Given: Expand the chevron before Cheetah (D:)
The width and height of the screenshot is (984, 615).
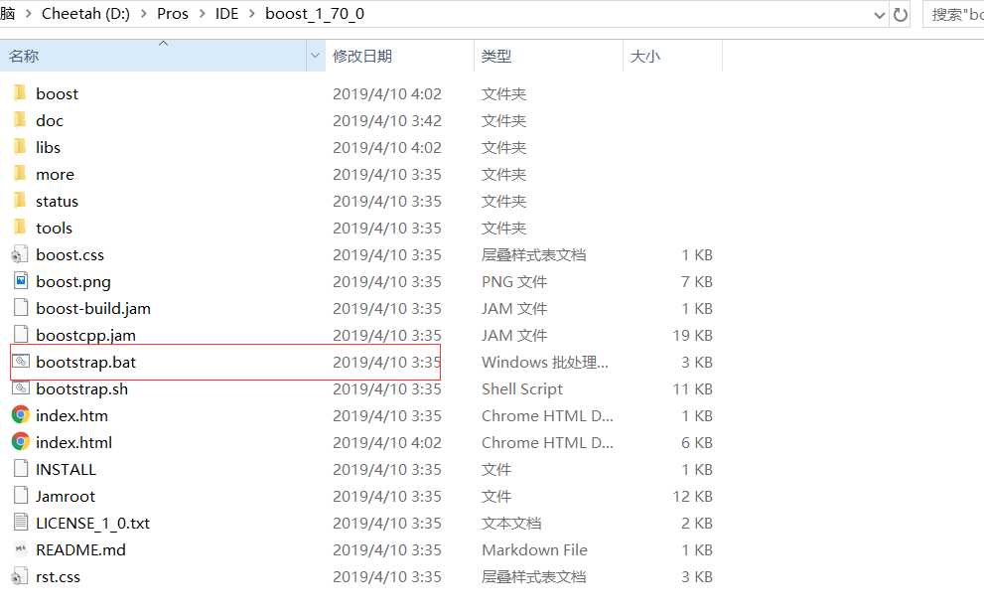Looking at the screenshot, I should click(x=28, y=14).
